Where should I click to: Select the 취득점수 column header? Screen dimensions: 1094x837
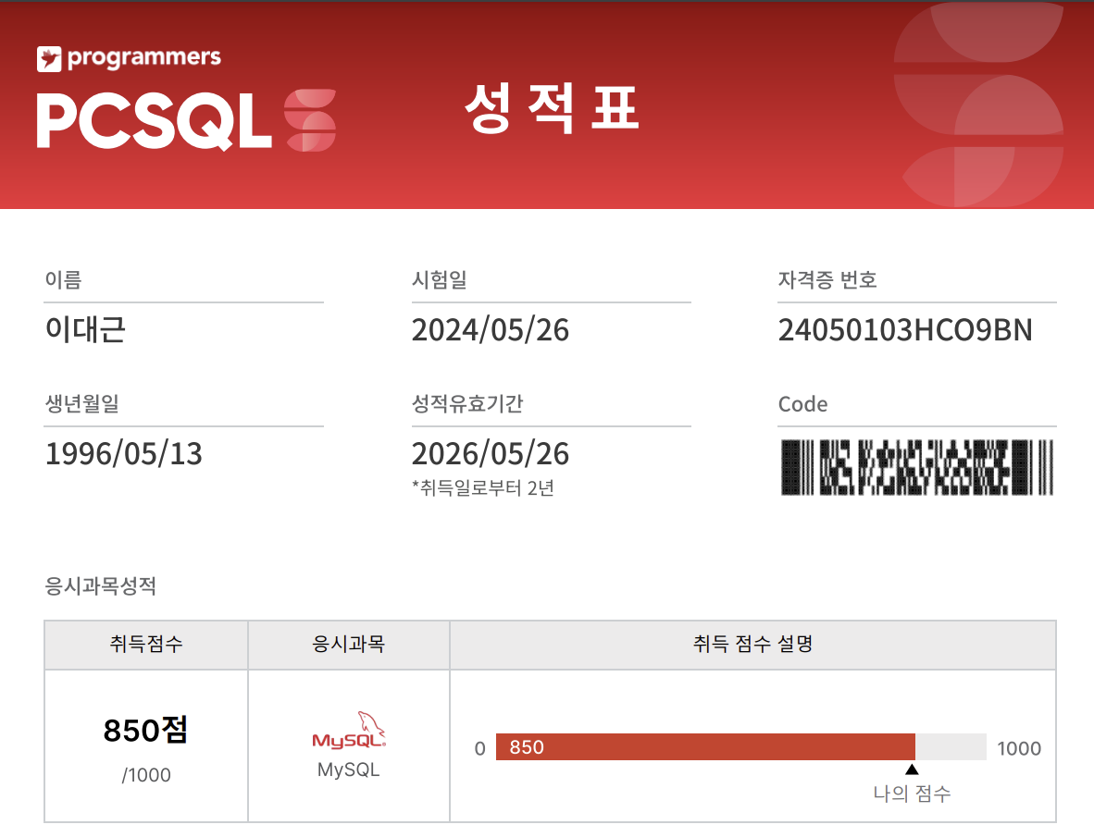144,645
